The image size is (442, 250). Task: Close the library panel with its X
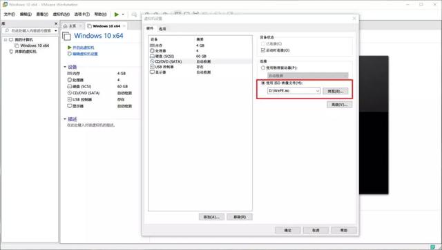click(56, 23)
